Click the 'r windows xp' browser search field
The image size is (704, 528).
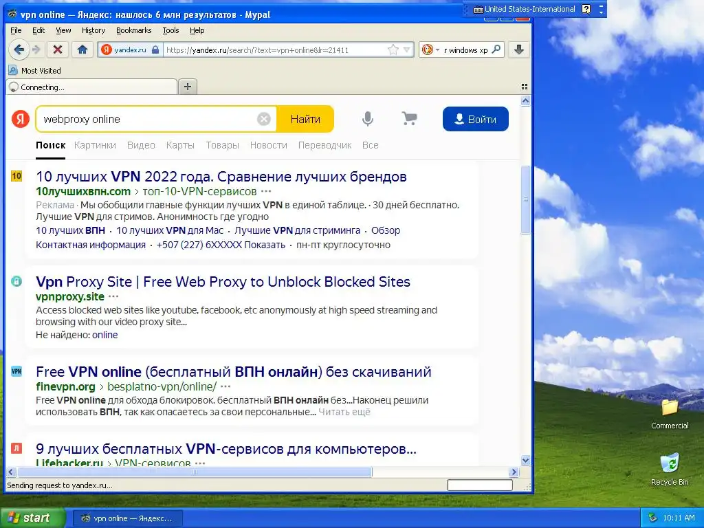click(x=465, y=49)
